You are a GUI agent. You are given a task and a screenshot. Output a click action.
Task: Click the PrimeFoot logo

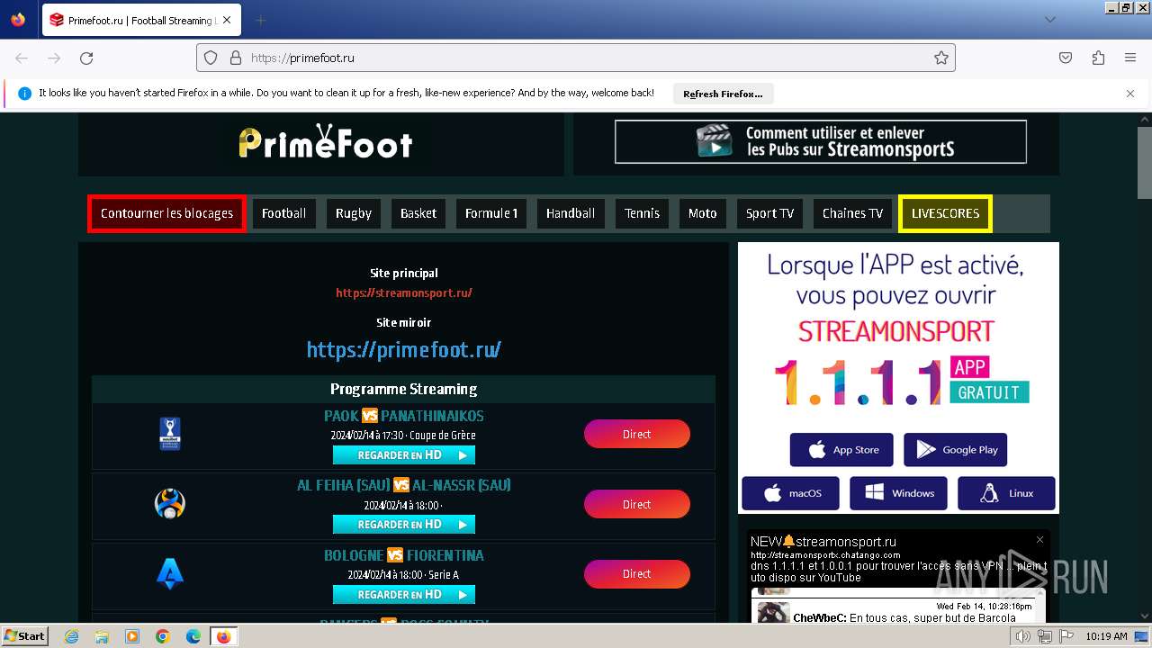[326, 142]
